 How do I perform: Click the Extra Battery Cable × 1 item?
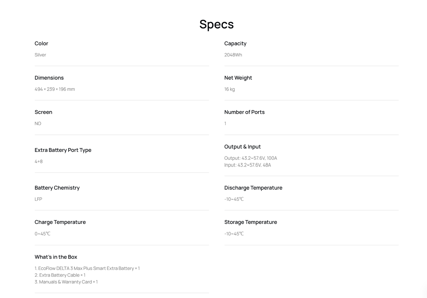(60, 275)
